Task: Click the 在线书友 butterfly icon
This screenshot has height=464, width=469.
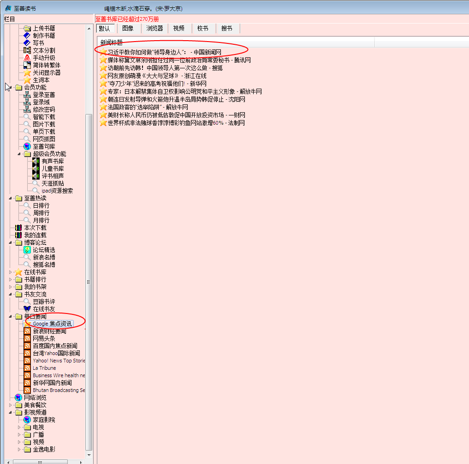Action: (27, 309)
